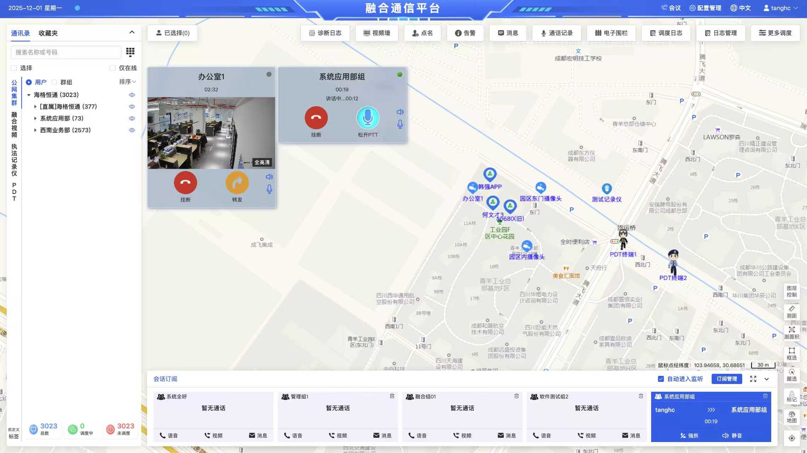This screenshot has height=453, width=807.
Task: Select the 测距 distance measuring tool
Action: pyautogui.click(x=791, y=312)
